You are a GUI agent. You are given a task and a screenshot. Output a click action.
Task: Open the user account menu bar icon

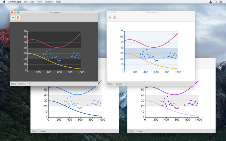point(210,2)
